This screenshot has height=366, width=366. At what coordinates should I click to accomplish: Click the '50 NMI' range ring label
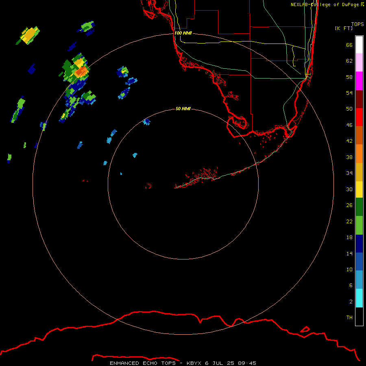point(183,109)
